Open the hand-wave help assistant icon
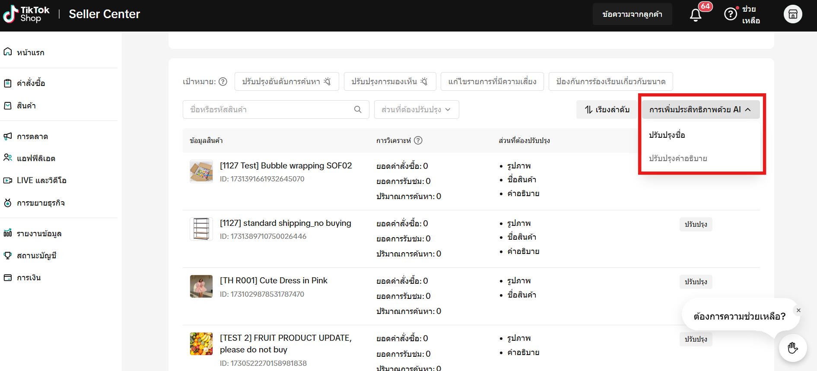The height and width of the screenshot is (371, 817). pyautogui.click(x=792, y=348)
